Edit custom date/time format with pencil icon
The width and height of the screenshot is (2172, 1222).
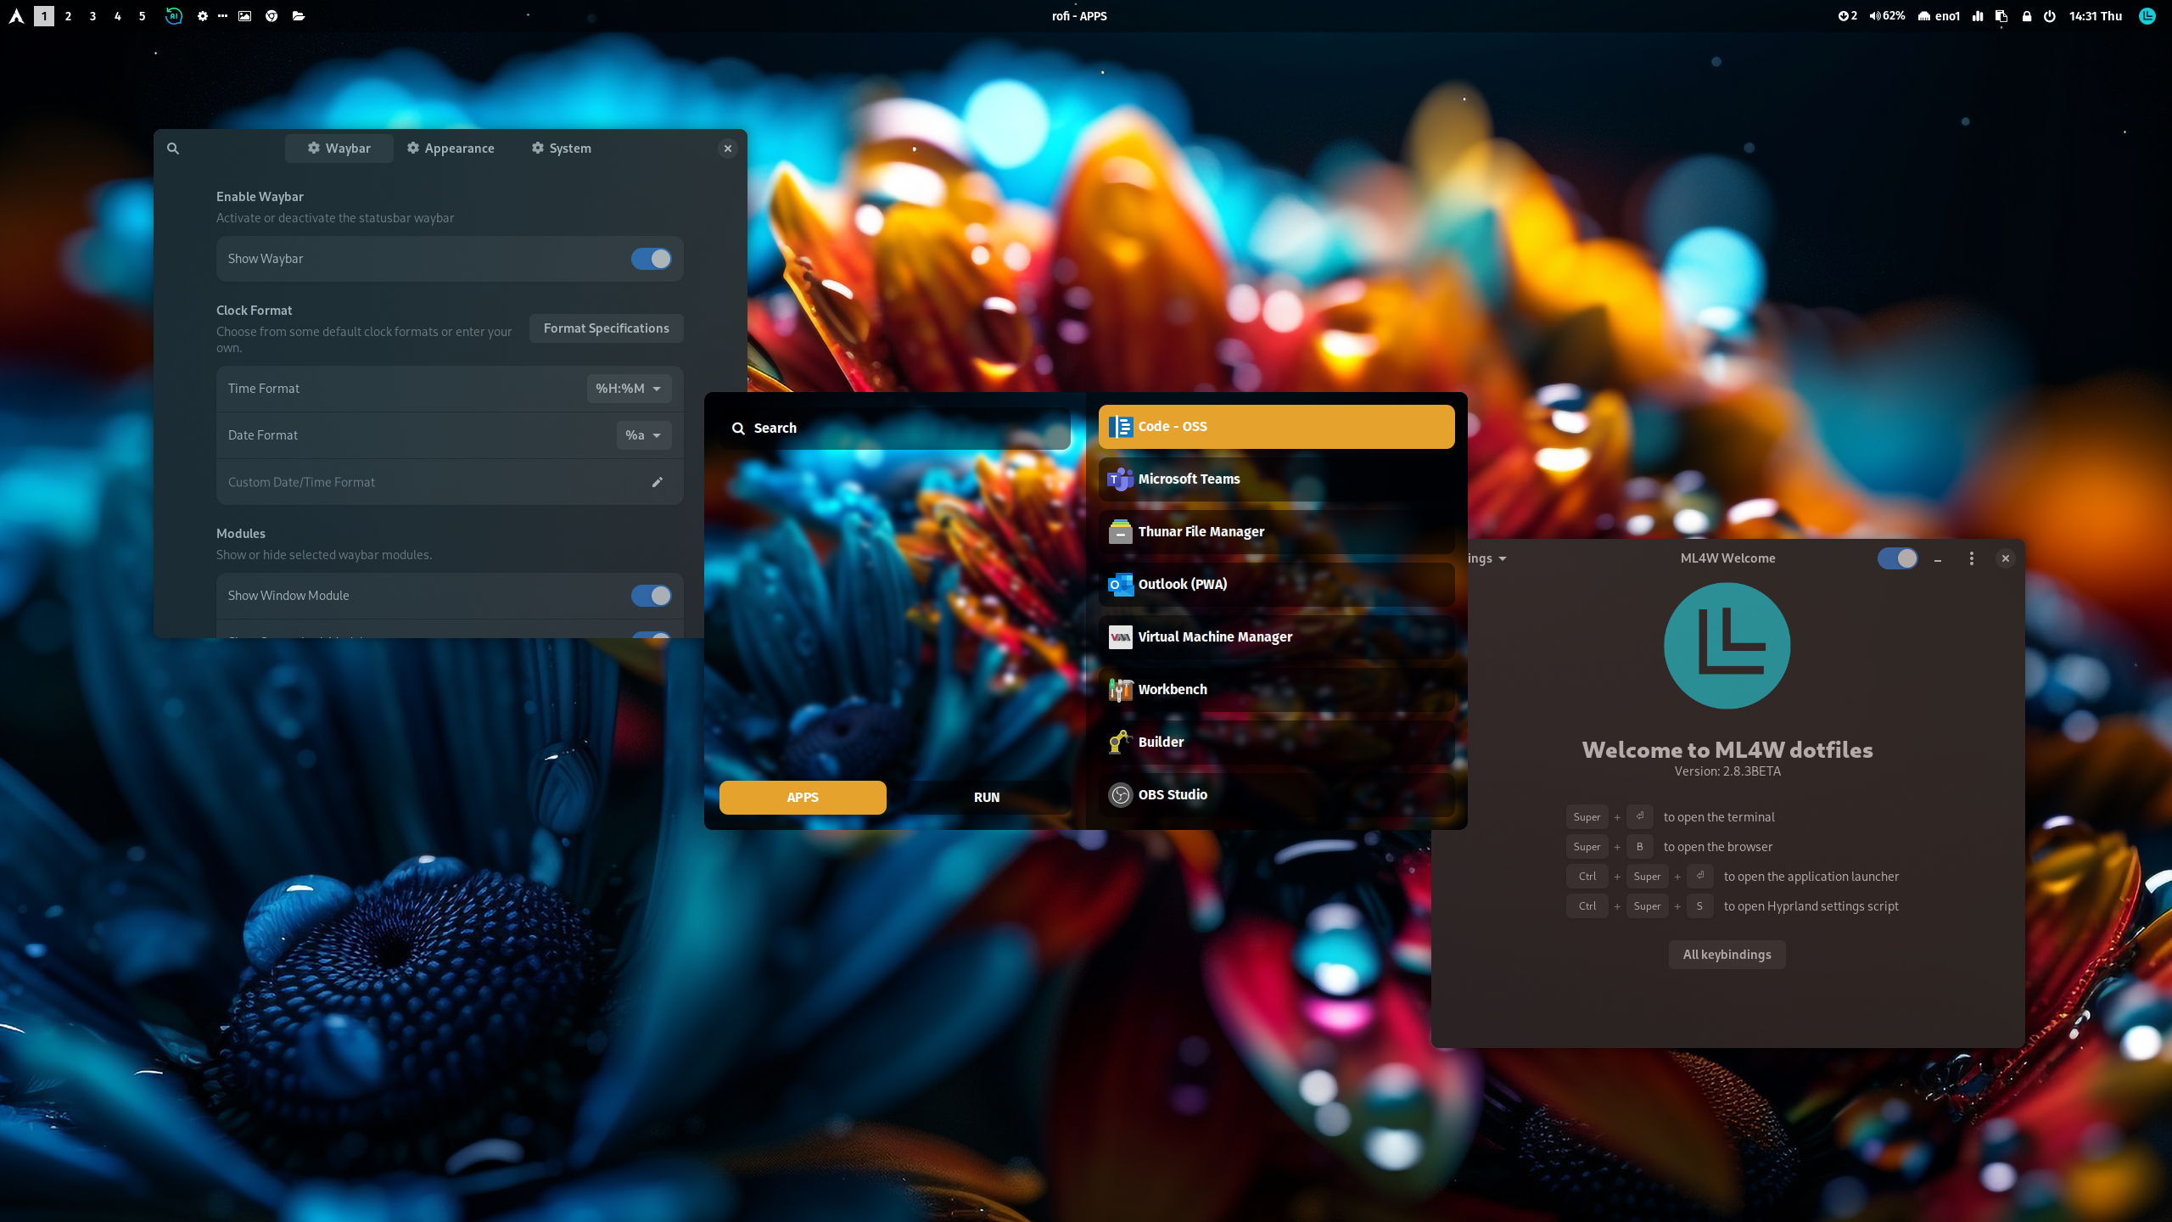point(657,482)
